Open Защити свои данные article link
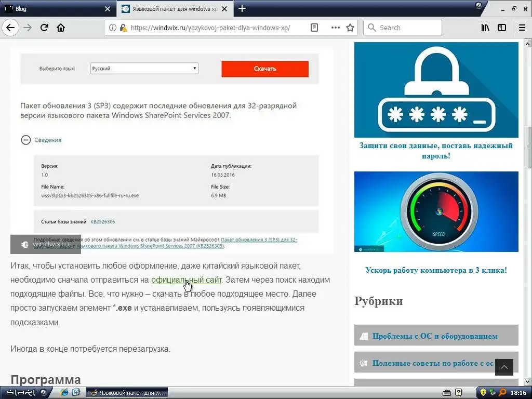Screen dimensions: 532x399 [x=436, y=151]
